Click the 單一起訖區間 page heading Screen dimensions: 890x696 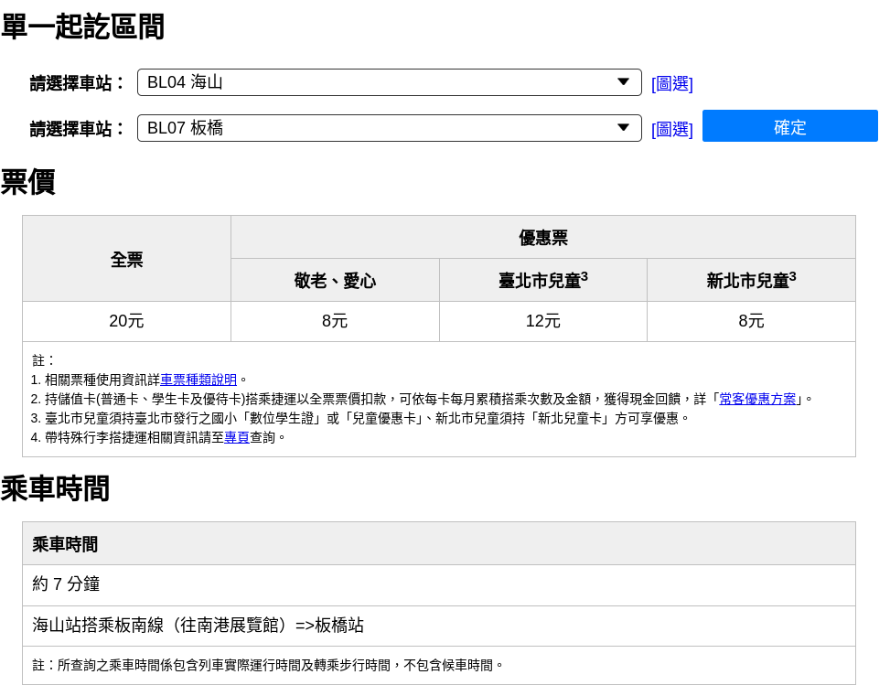pos(82,27)
